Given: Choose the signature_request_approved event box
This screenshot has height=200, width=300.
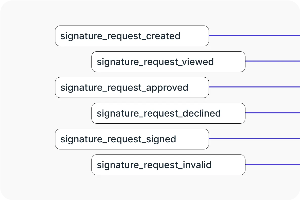Looking at the screenshot, I should pos(132,87).
